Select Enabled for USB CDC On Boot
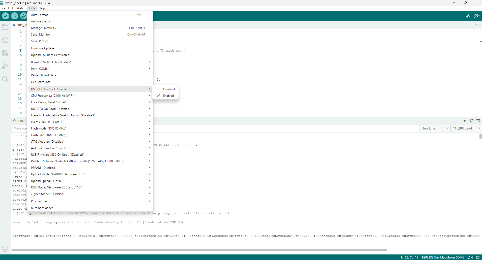 (x=168, y=96)
